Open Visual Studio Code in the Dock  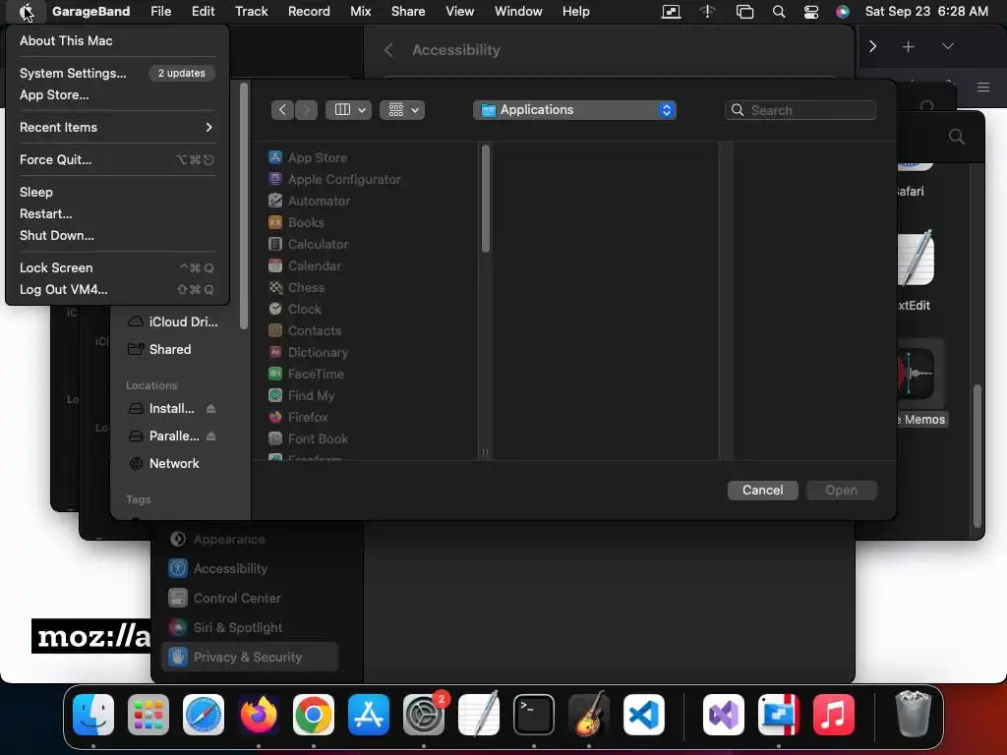tap(644, 715)
